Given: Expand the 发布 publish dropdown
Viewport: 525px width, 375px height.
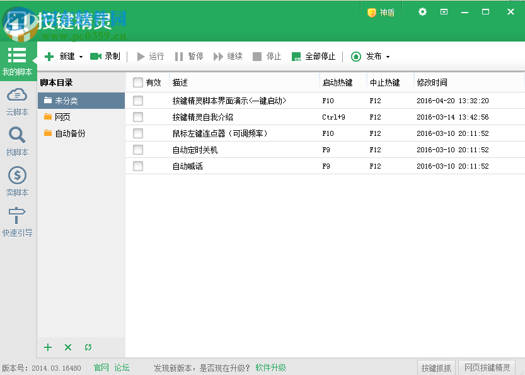Looking at the screenshot, I should pyautogui.click(x=388, y=57).
